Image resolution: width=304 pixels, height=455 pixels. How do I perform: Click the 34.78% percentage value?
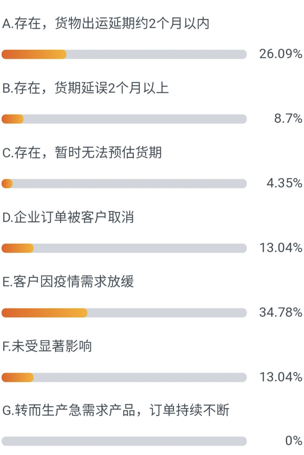click(281, 312)
